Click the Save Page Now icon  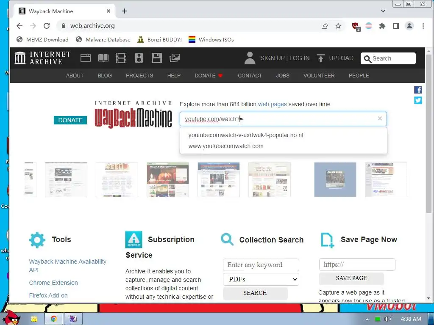coord(328,240)
